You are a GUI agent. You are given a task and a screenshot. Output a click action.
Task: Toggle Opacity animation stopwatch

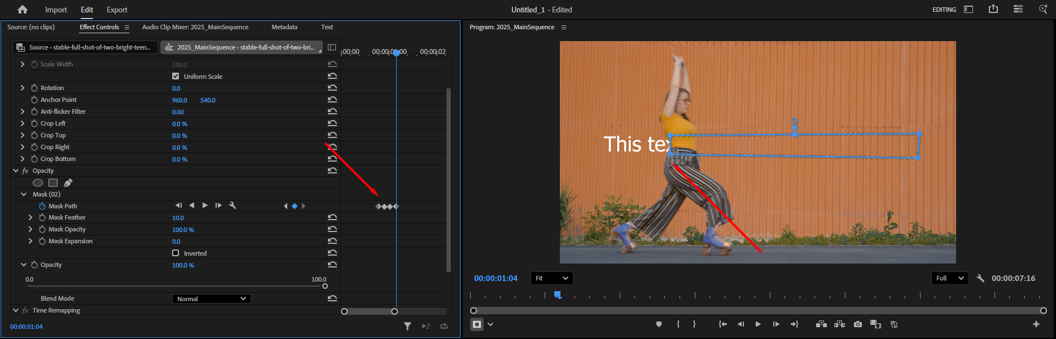pos(34,265)
